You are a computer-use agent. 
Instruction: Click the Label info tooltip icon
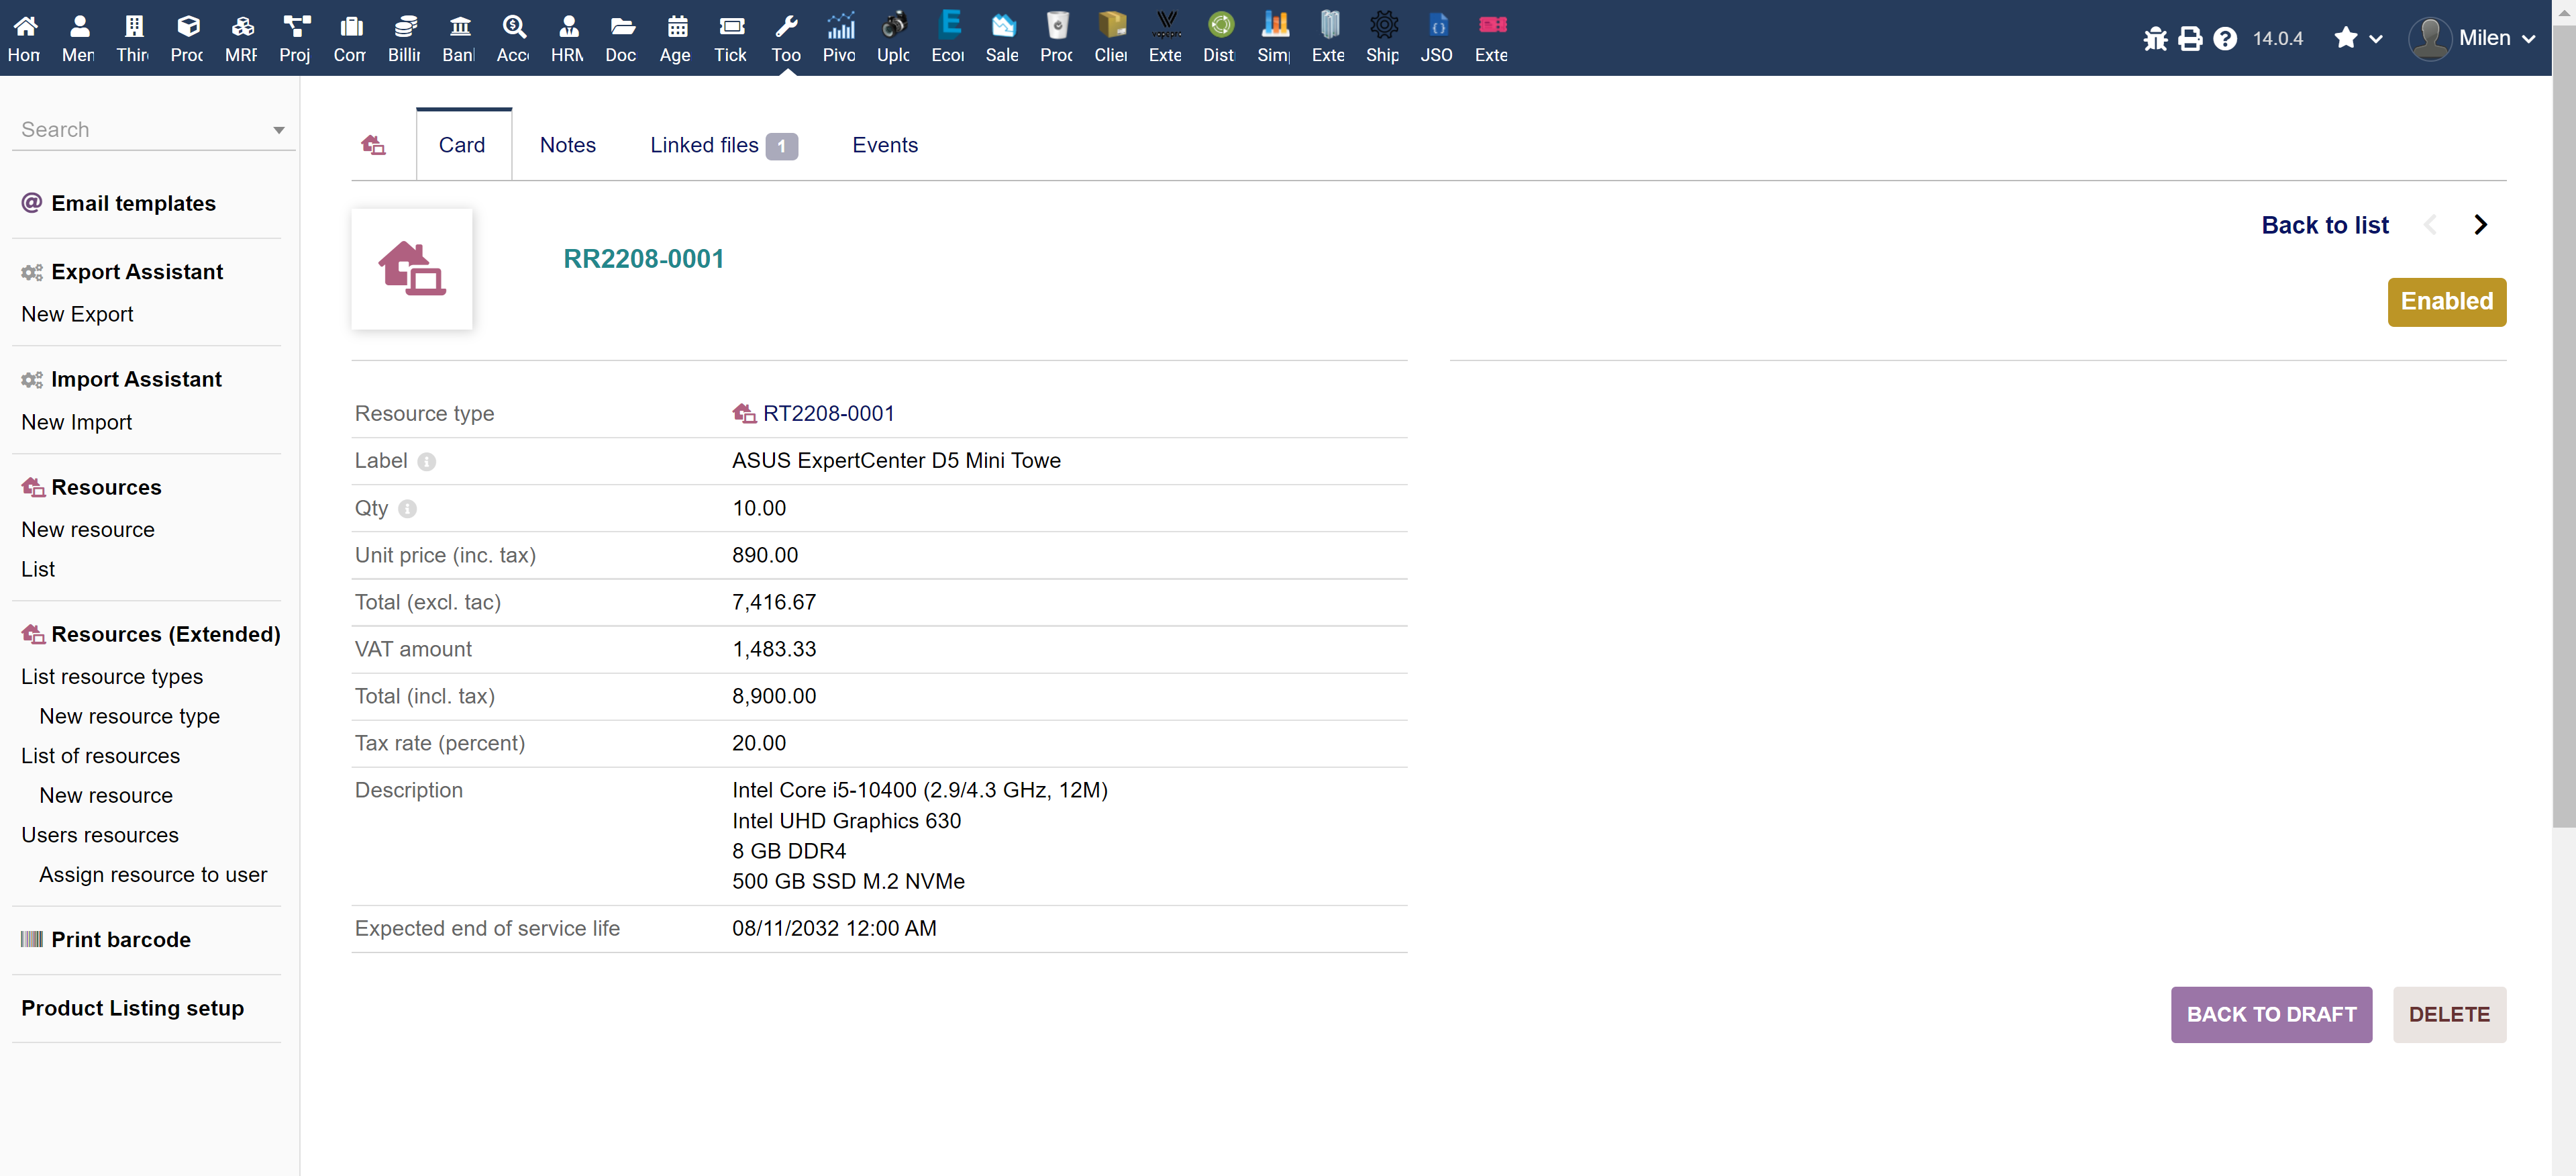(x=427, y=461)
